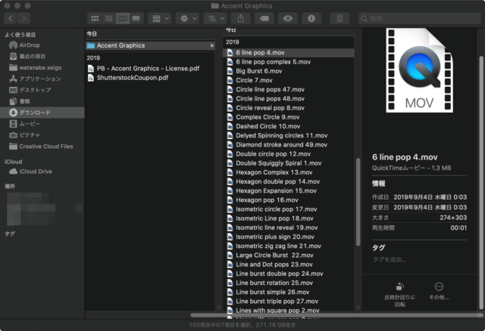Screen dimensions: 485x331
Task: Select ShutterstockCoupon.pdf
Action: click(x=150, y=78)
